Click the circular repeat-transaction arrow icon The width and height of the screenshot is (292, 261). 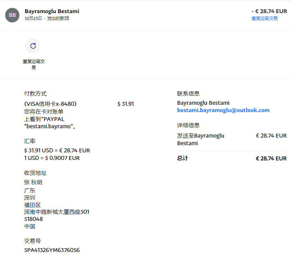33,46
